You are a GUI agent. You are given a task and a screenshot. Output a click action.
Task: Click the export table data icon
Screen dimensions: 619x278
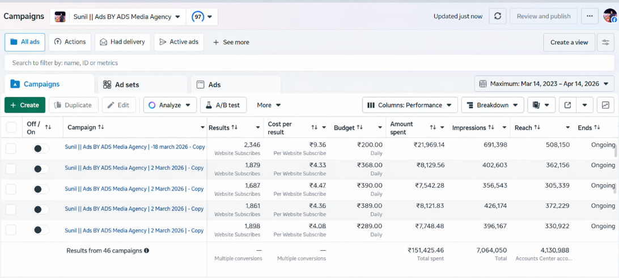[x=567, y=105]
